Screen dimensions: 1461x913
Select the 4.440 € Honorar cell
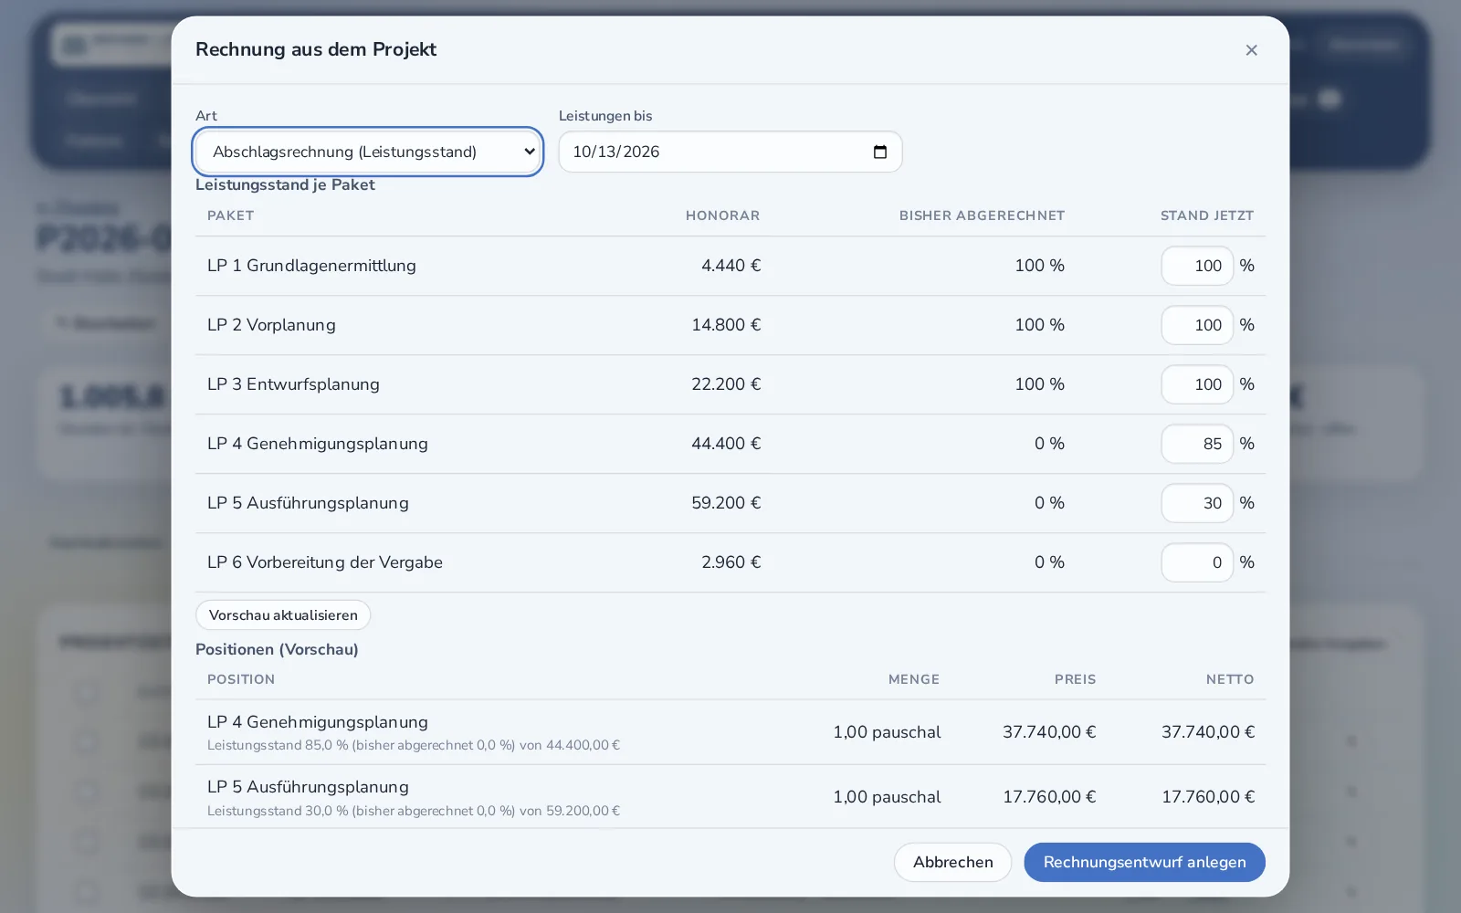tap(730, 266)
